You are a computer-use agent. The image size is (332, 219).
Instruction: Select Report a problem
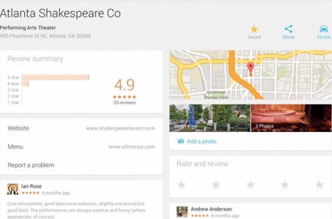coord(31,165)
